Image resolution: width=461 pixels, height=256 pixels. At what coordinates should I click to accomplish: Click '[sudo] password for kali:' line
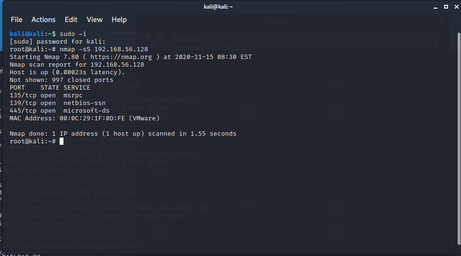pos(57,42)
